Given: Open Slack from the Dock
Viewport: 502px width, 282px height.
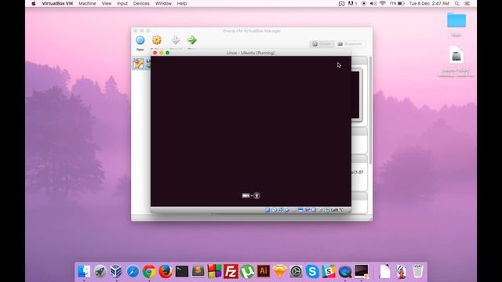Looking at the screenshot, I should click(x=329, y=272).
